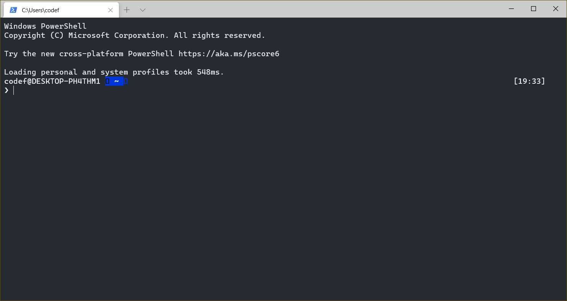
Task: Click the codef@DESKTOP-PH4THM1 prompt text
Action: coord(52,81)
